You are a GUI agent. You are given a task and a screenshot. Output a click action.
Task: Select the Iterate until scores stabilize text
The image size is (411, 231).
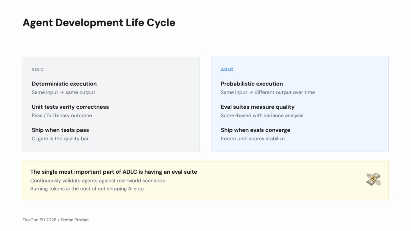tap(252, 139)
